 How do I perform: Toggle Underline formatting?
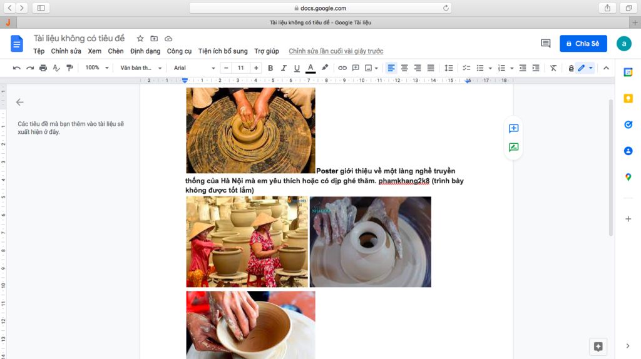297,68
